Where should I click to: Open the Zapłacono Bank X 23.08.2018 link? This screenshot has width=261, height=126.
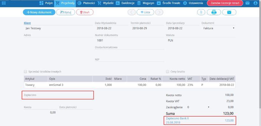(x=177, y=120)
